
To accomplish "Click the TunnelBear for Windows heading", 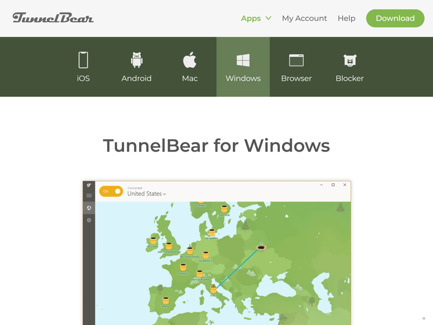I will 216,146.
